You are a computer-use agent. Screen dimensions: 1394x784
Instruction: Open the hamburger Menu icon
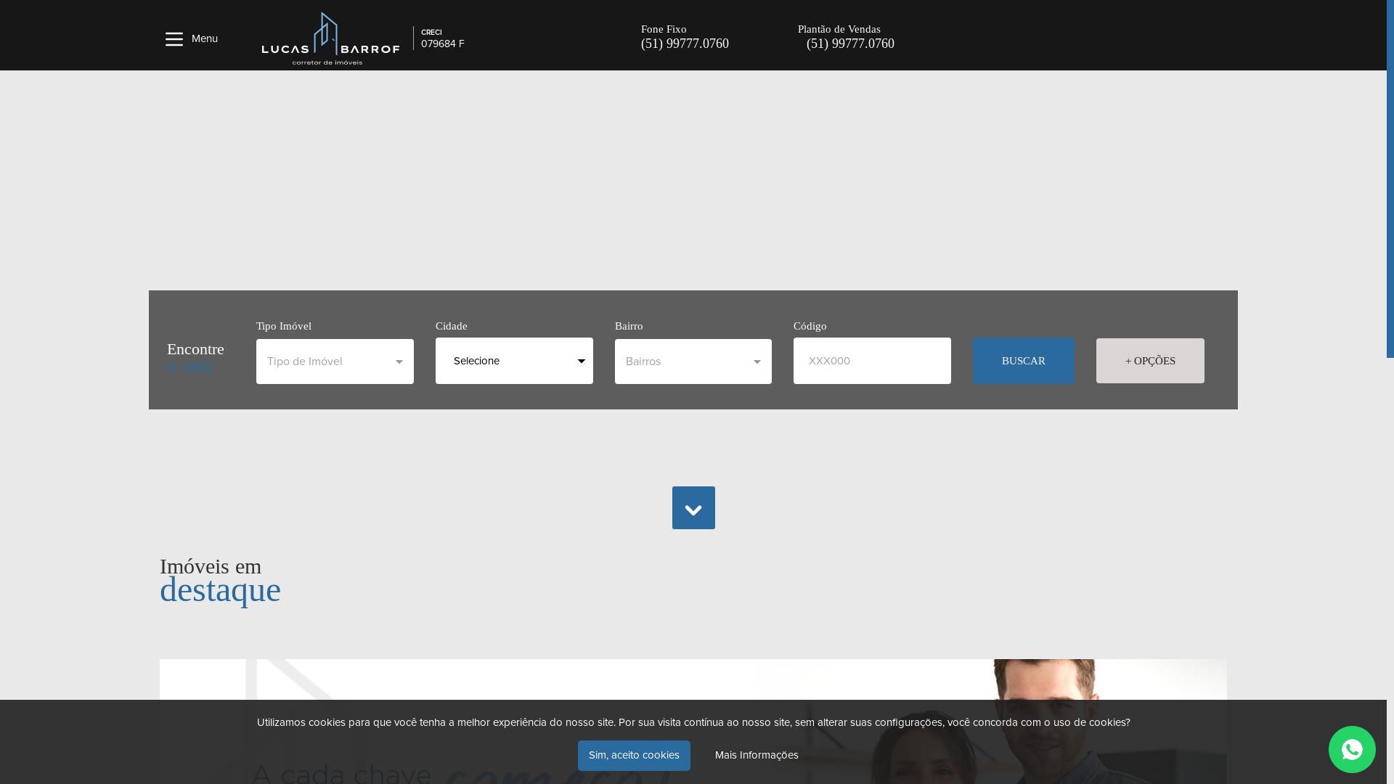174,39
